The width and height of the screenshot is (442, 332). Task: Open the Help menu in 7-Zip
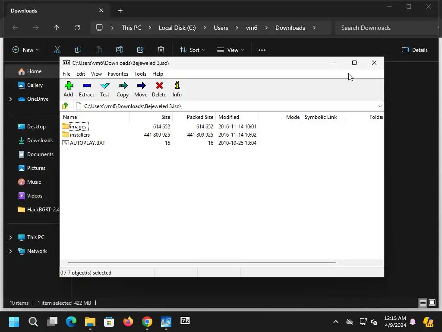point(158,73)
